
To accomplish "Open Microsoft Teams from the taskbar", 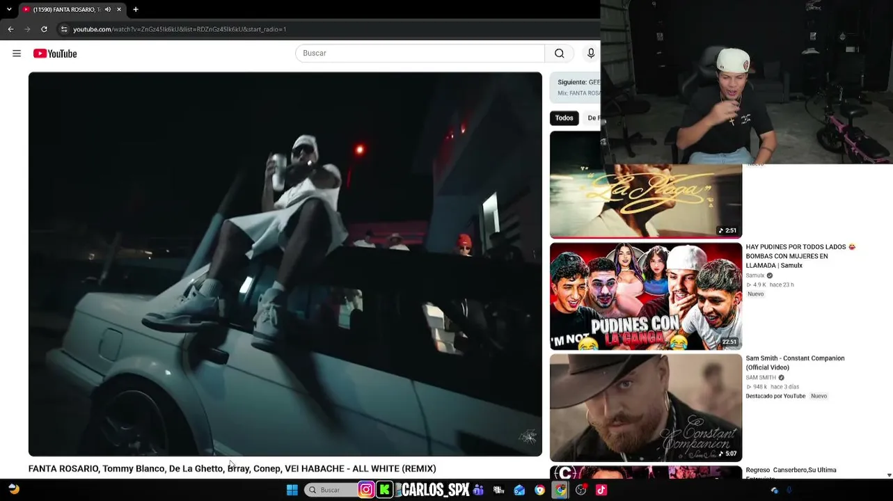I will pyautogui.click(x=478, y=490).
